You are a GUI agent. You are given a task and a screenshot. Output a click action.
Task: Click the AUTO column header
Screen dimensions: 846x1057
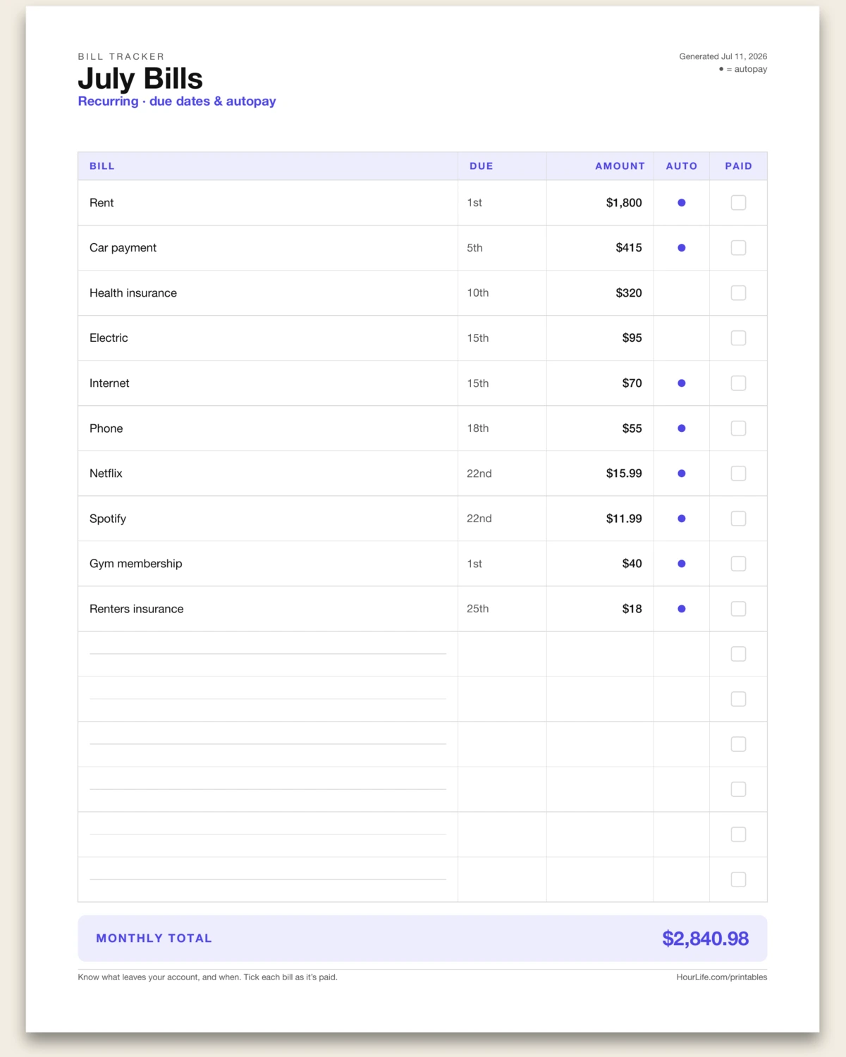click(x=682, y=166)
